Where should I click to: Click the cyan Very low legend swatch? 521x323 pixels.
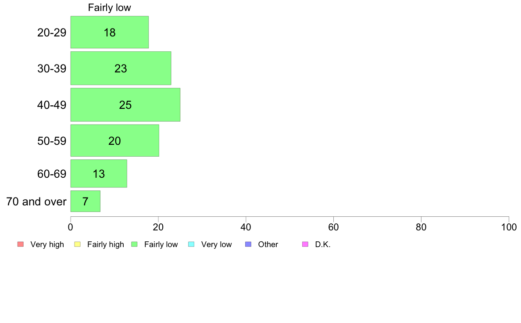(x=191, y=244)
